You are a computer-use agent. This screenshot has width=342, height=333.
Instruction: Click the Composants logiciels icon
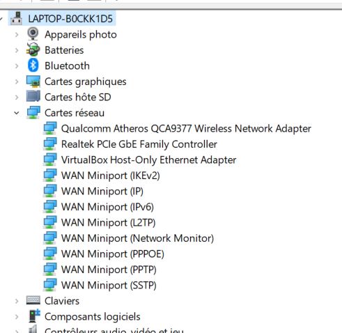point(34,316)
